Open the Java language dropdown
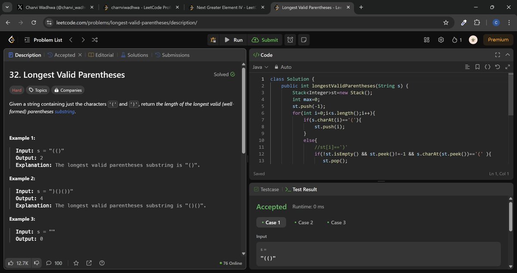 tap(260, 67)
